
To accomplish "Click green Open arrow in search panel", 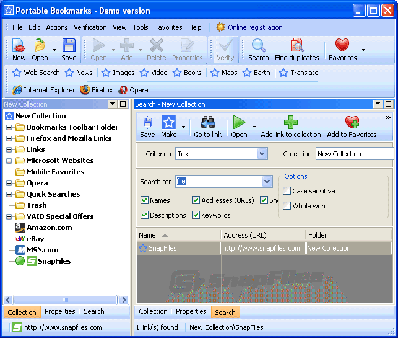I will [x=239, y=122].
